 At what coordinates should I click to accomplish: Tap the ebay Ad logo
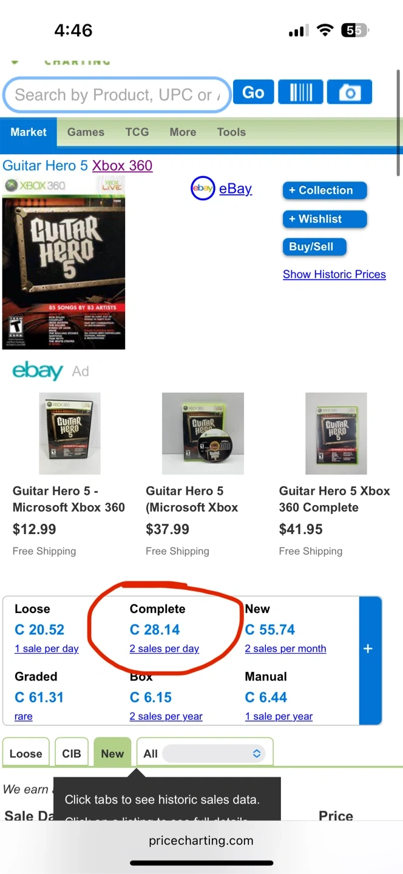(x=38, y=371)
